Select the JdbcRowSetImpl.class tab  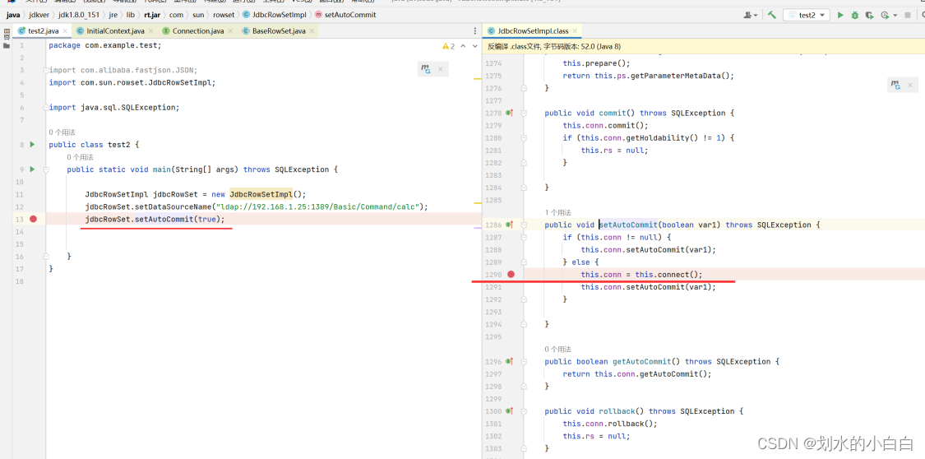[x=532, y=30]
